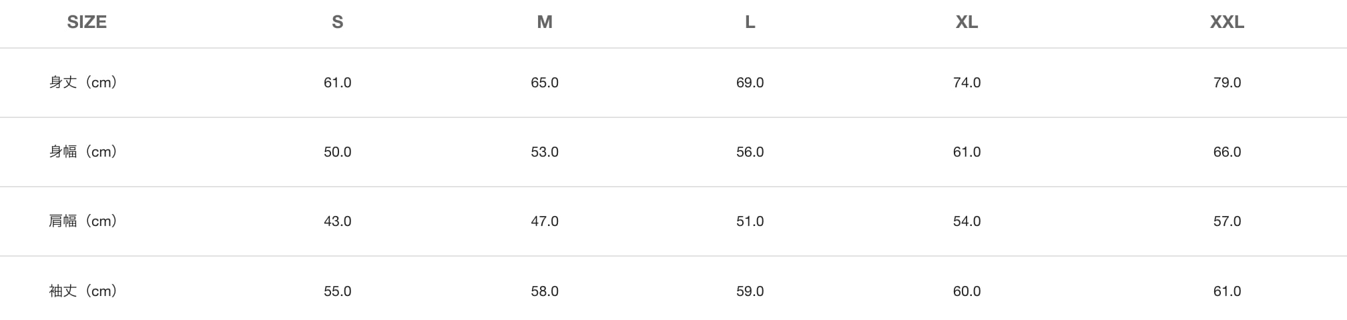Click the 61.0 value in 身丈 row
1347x320 pixels.
337,83
